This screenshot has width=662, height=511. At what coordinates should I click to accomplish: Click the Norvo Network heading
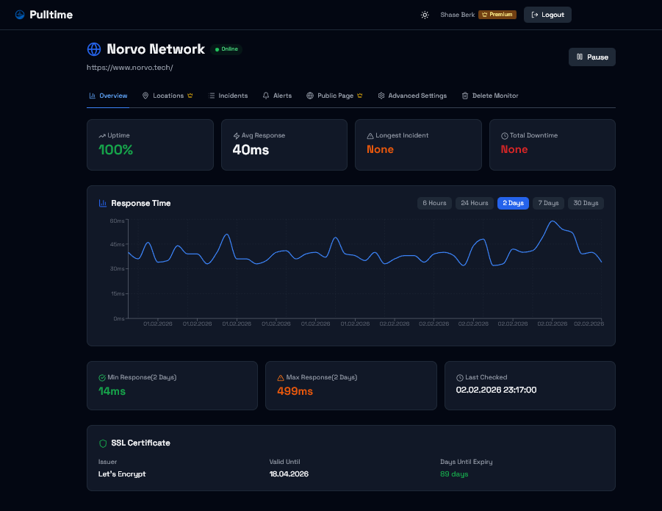coord(156,49)
